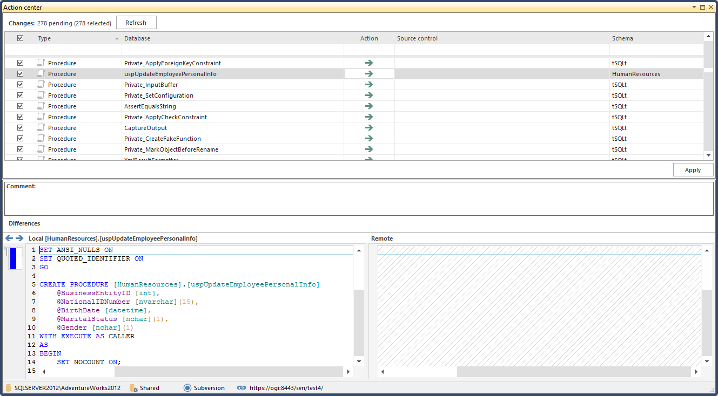Click the database icon for SQLSERVER2012\AdventureWorks2012
Image resolution: width=718 pixels, height=396 pixels.
[x=8, y=388]
